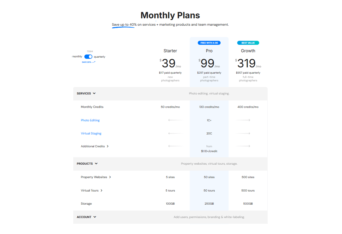Image resolution: width=342 pixels, height=234 pixels.
Task: Collapse the SERVICES section chevron
Action: pos(94,93)
